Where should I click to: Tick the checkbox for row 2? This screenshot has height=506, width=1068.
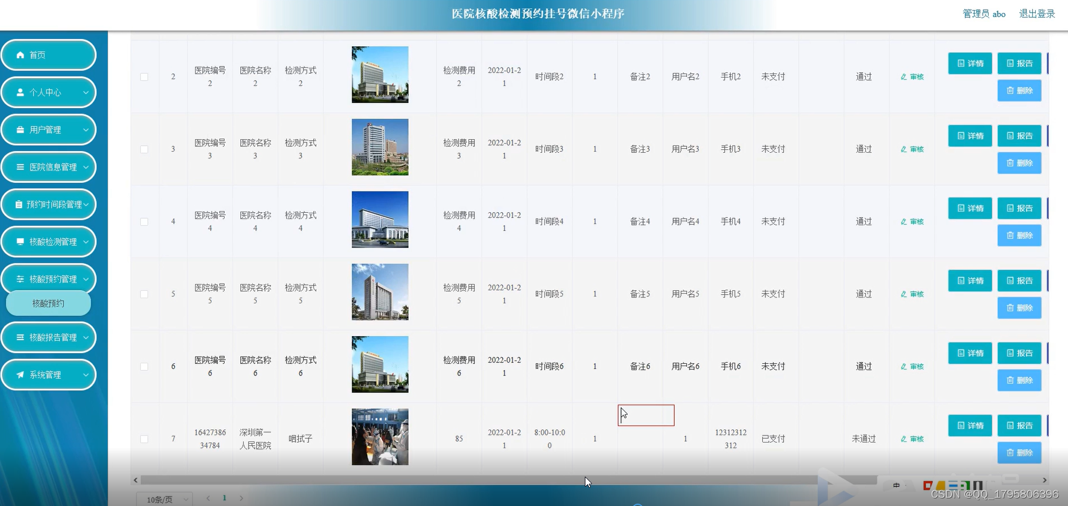pos(144,77)
